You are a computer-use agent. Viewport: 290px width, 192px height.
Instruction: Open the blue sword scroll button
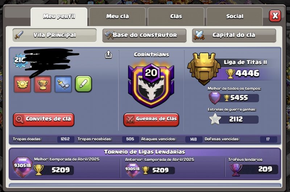tap(63, 84)
